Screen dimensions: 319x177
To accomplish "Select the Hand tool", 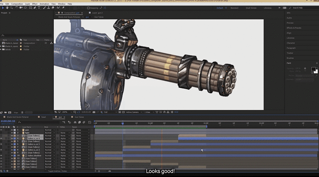I will click(7, 8).
